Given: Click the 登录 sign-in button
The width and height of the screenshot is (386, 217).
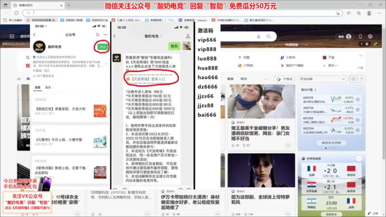Looking at the screenshot, I should pyautogui.click(x=345, y=37).
